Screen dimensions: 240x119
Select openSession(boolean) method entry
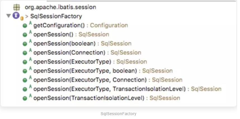point(64,43)
